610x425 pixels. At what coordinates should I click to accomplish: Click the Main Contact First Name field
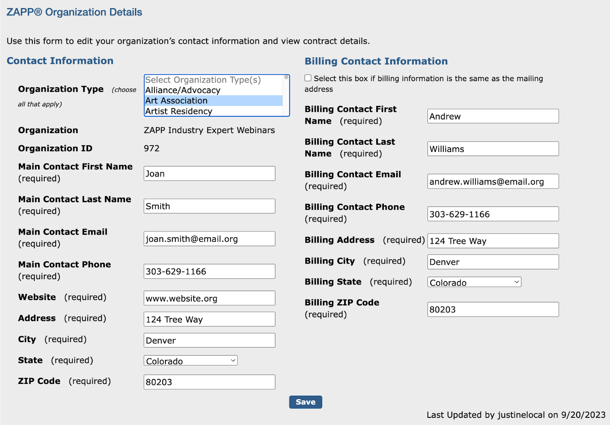coord(209,174)
